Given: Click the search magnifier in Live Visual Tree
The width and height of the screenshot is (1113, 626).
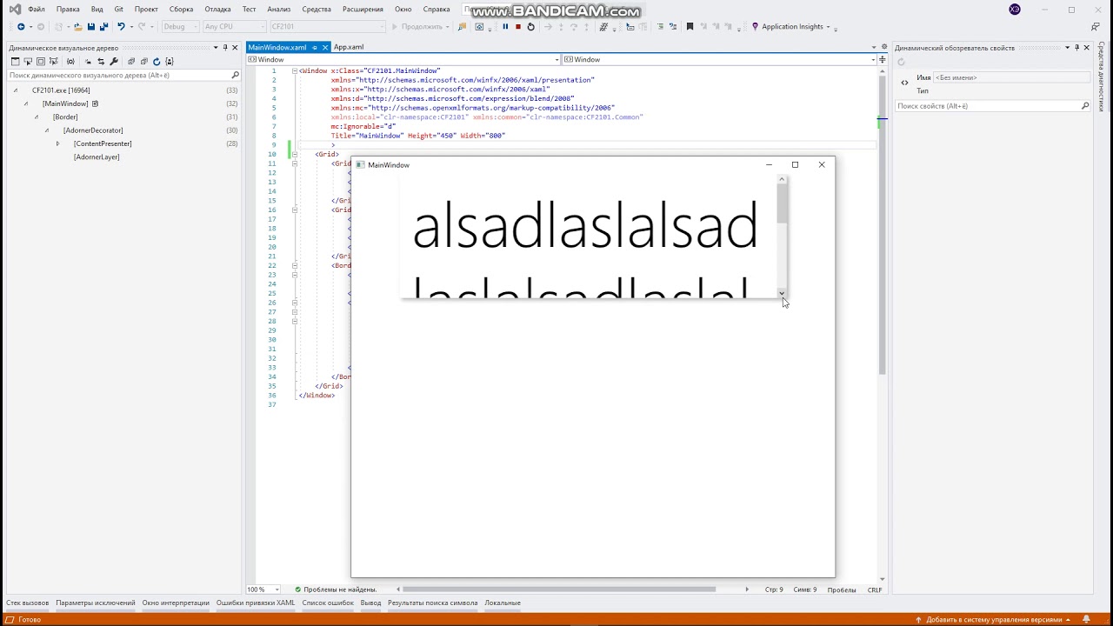Looking at the screenshot, I should tap(235, 76).
